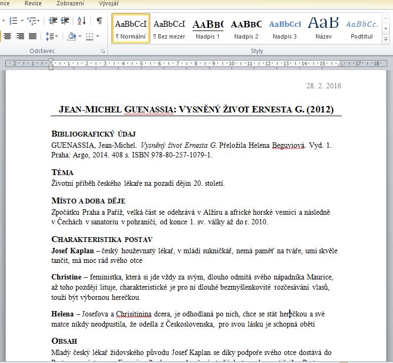Justify the paragraph text
Viewport: 393px width, 363px height.
coord(33,36)
